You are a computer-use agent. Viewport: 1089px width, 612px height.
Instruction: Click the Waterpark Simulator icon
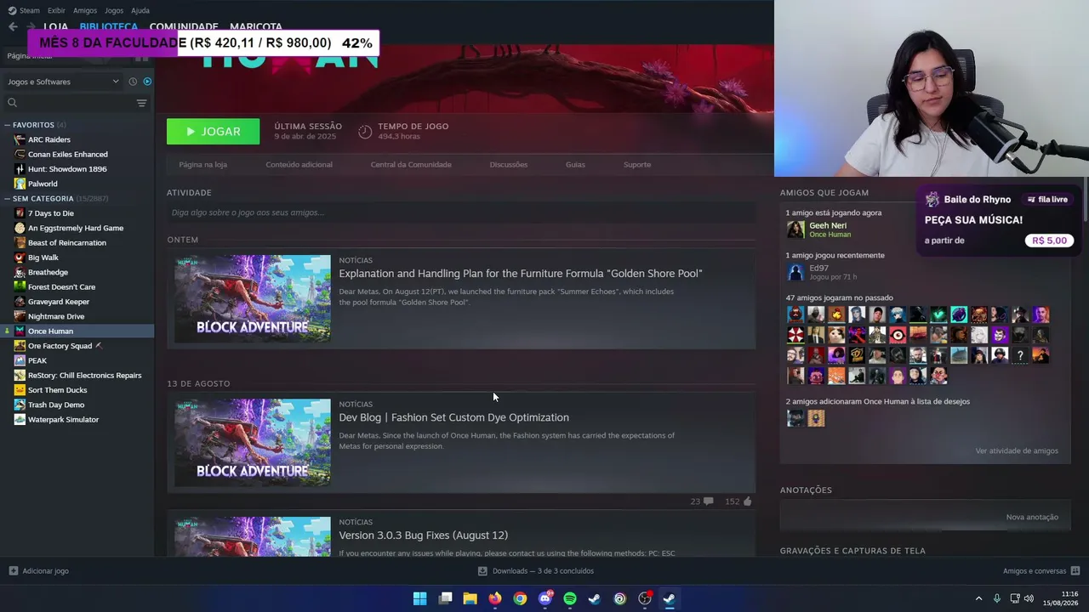[20, 419]
